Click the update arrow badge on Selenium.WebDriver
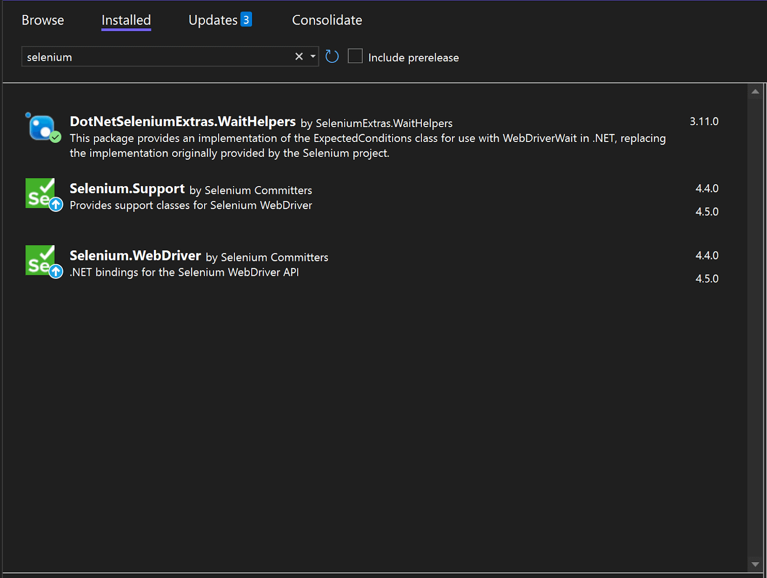The image size is (767, 578). click(x=55, y=272)
